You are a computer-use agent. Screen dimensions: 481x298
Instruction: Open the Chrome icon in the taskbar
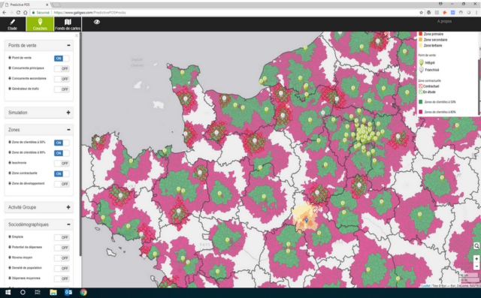click(x=83, y=292)
